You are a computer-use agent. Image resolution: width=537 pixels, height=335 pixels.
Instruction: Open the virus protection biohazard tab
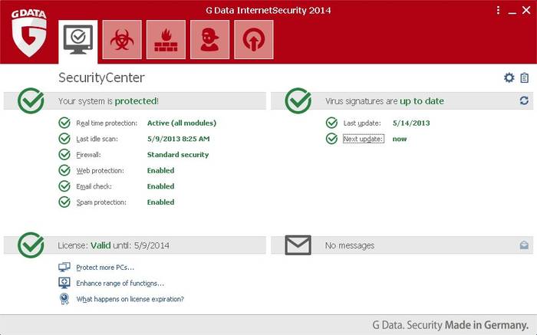(120, 40)
